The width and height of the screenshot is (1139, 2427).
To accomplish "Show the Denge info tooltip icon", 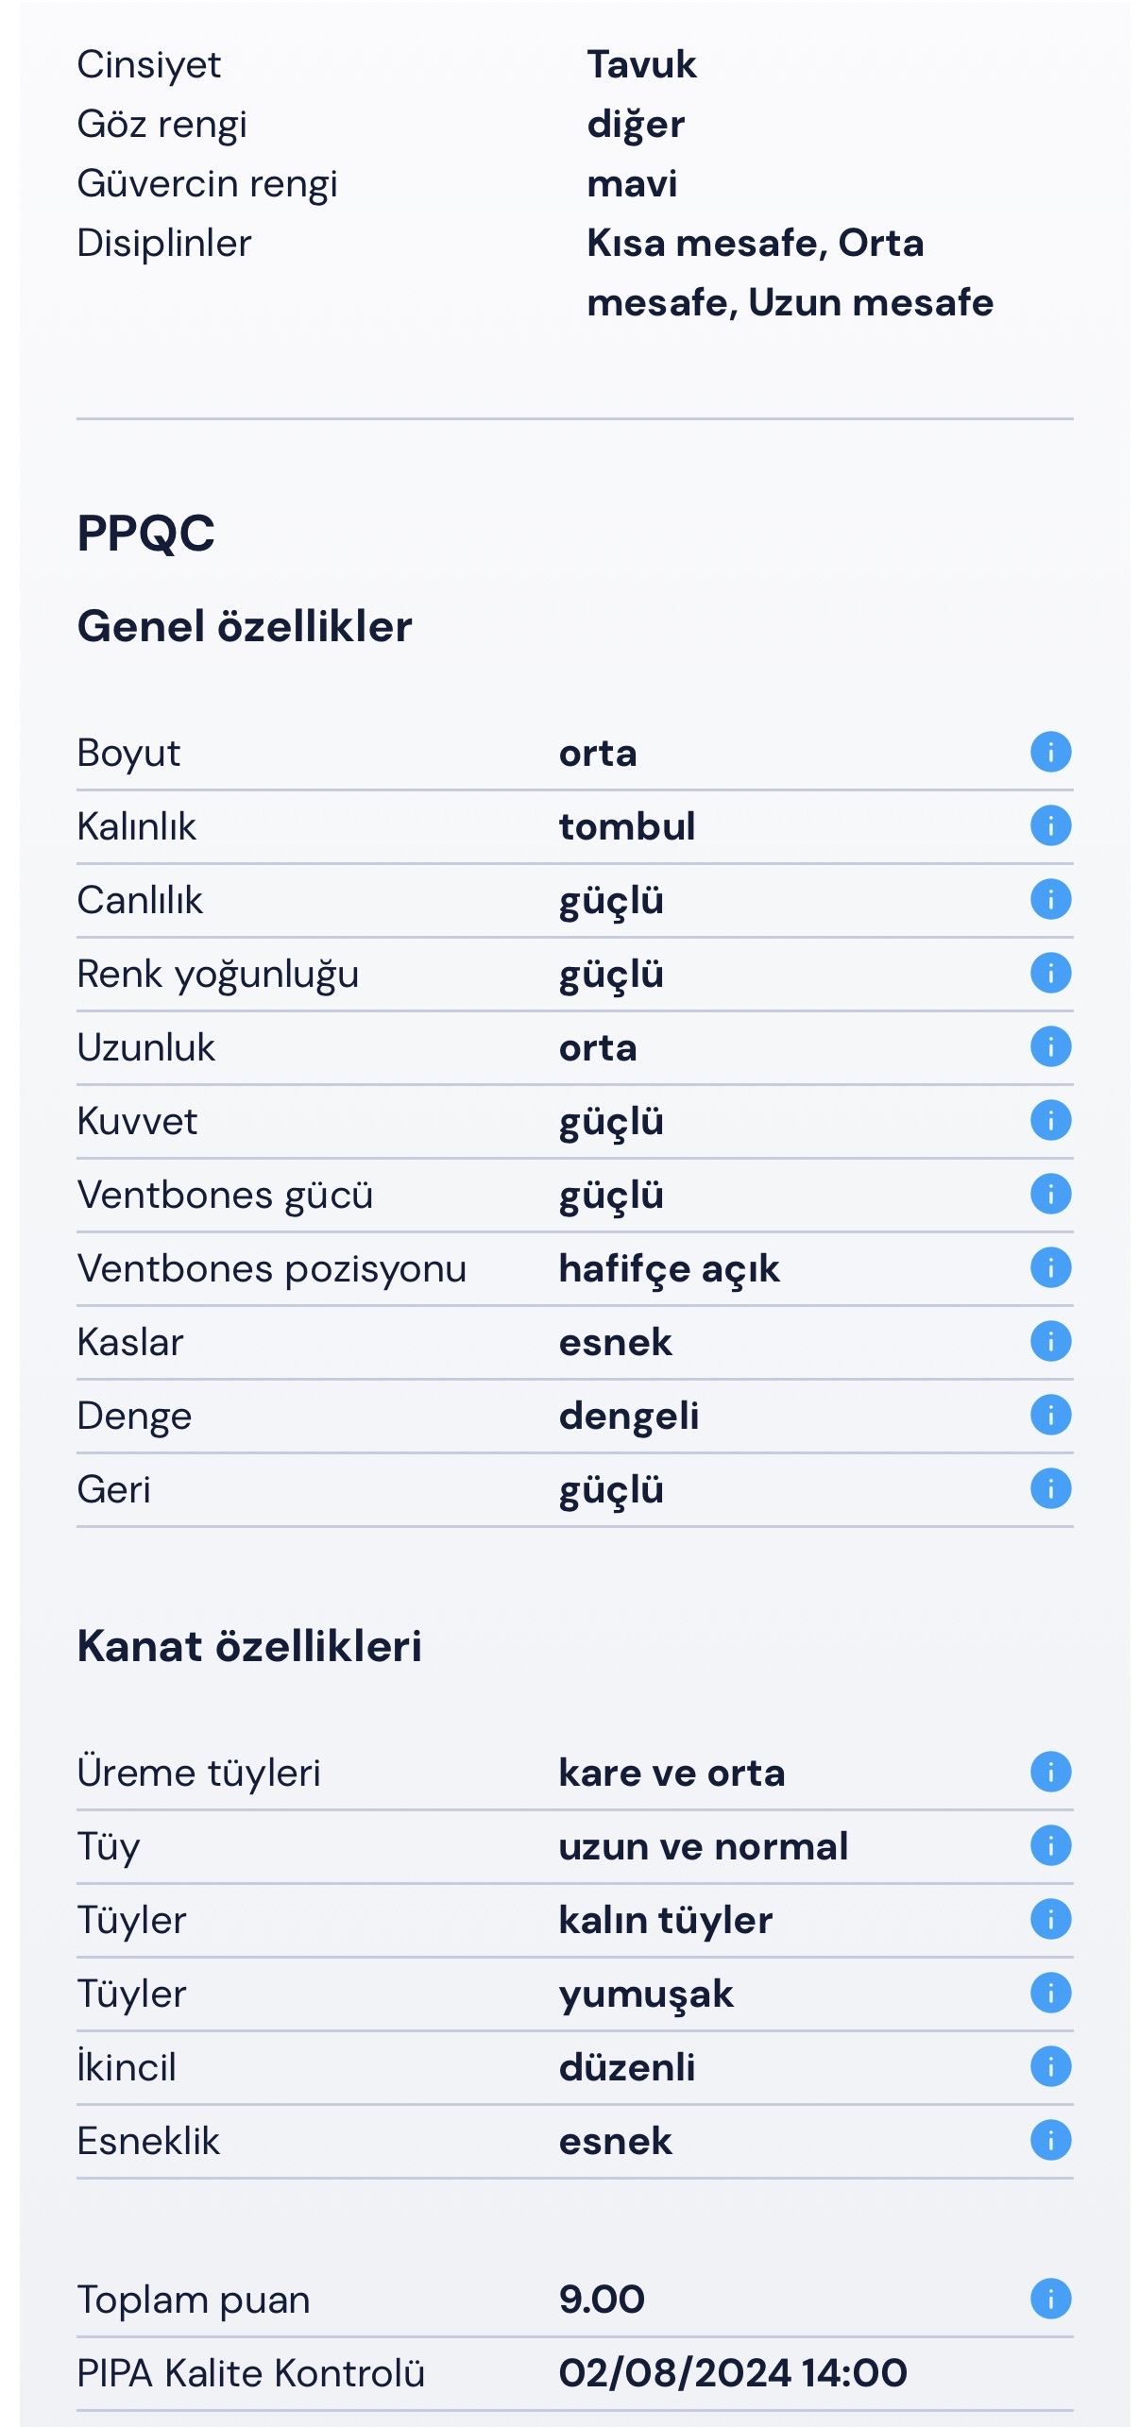I will (x=1049, y=1416).
